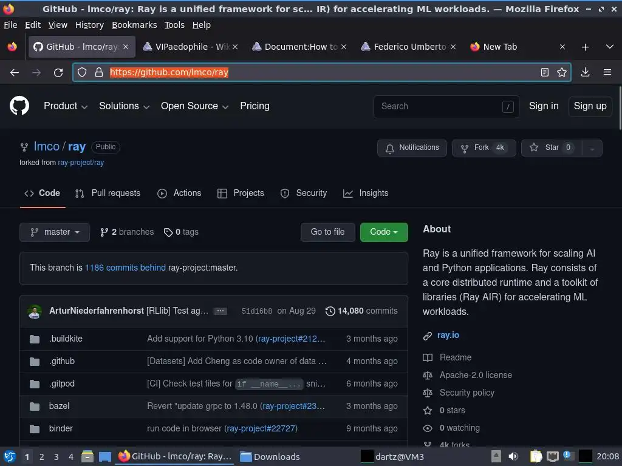Open the Apache-2.0 license link
The height and width of the screenshot is (466, 622).
point(476,375)
